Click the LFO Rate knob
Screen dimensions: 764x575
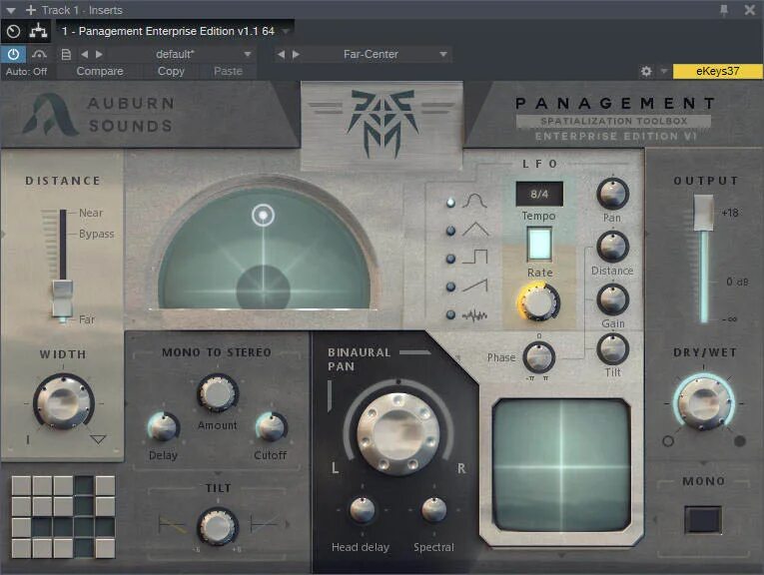coord(538,301)
